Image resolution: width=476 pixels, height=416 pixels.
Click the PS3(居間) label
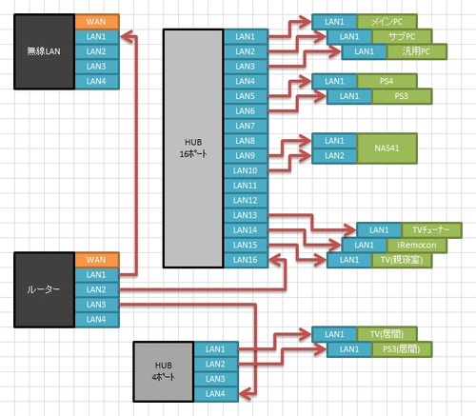pos(402,349)
